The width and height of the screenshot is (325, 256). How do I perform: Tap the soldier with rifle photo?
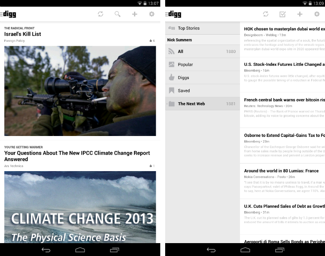tap(80, 91)
